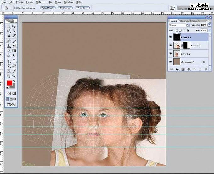Open the file browser toggle icon
The image size is (214, 174).
click(172, 8)
